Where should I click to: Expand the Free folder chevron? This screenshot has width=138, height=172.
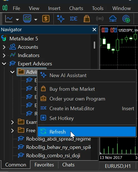tap(13, 131)
